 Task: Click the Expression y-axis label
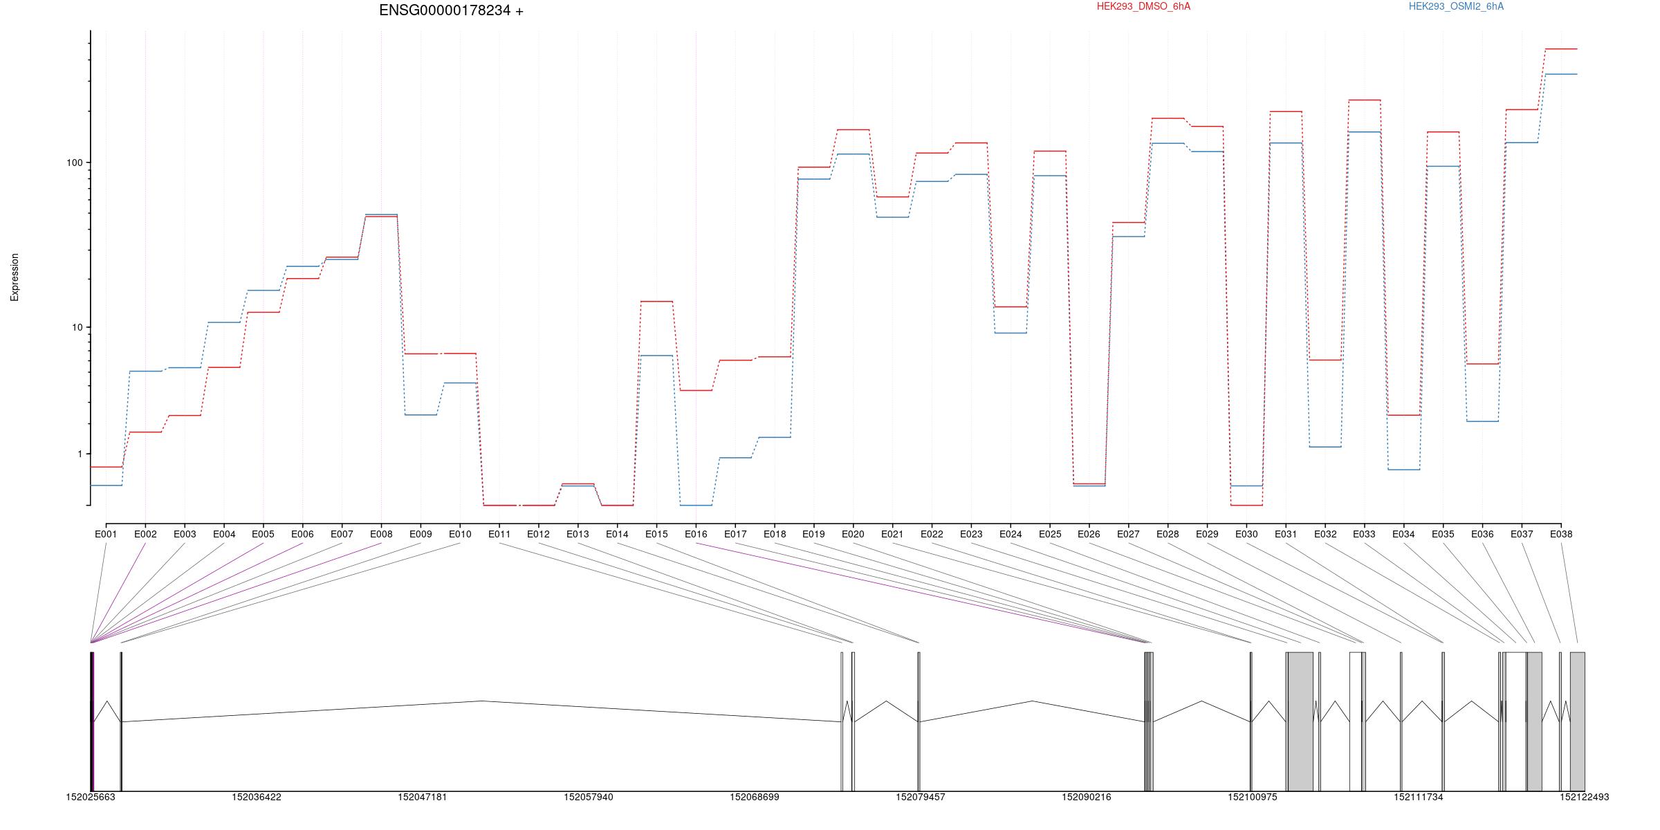[x=15, y=277]
